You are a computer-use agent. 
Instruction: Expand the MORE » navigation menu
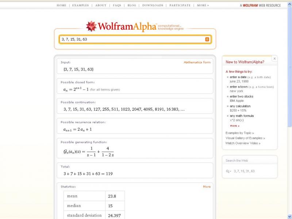point(203,5)
